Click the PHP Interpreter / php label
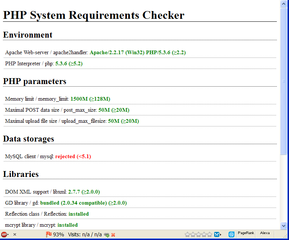This screenshot has height=240, width=289. point(29,63)
